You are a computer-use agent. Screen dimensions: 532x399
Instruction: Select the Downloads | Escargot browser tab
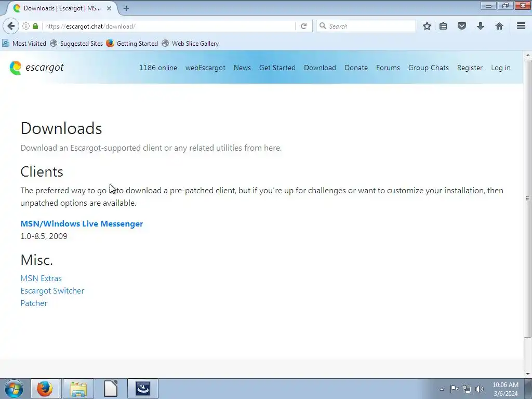(61, 8)
